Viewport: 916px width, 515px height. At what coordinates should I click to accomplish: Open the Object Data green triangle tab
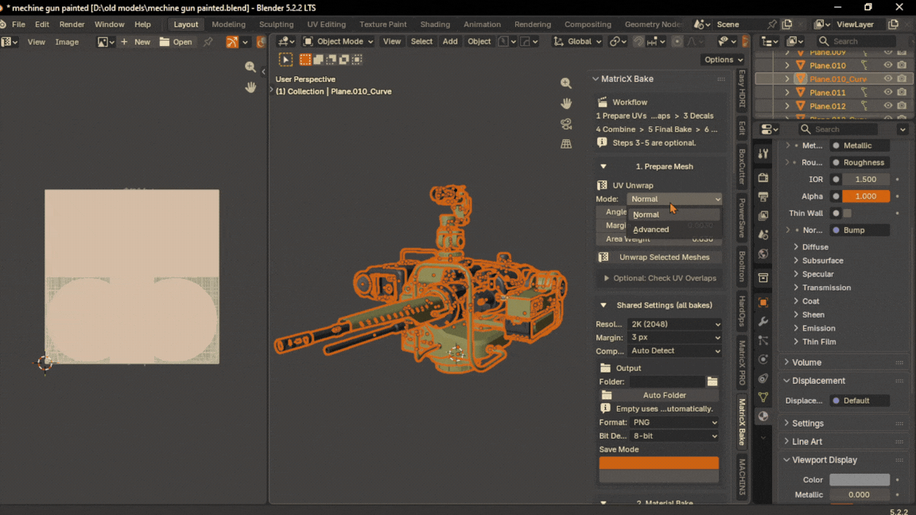763,397
